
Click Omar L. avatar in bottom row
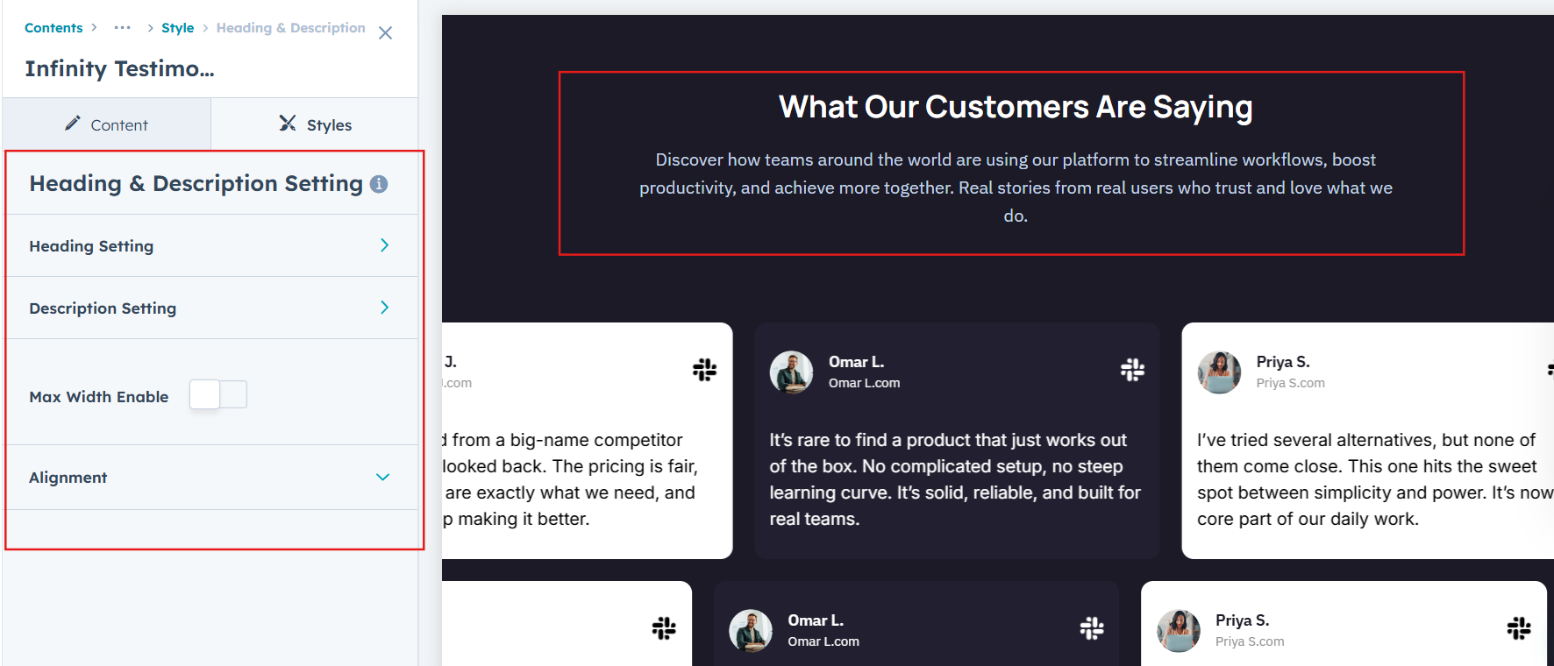751,631
